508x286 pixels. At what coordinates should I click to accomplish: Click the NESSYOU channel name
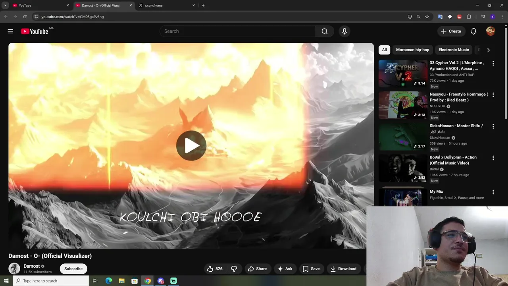(x=437, y=106)
